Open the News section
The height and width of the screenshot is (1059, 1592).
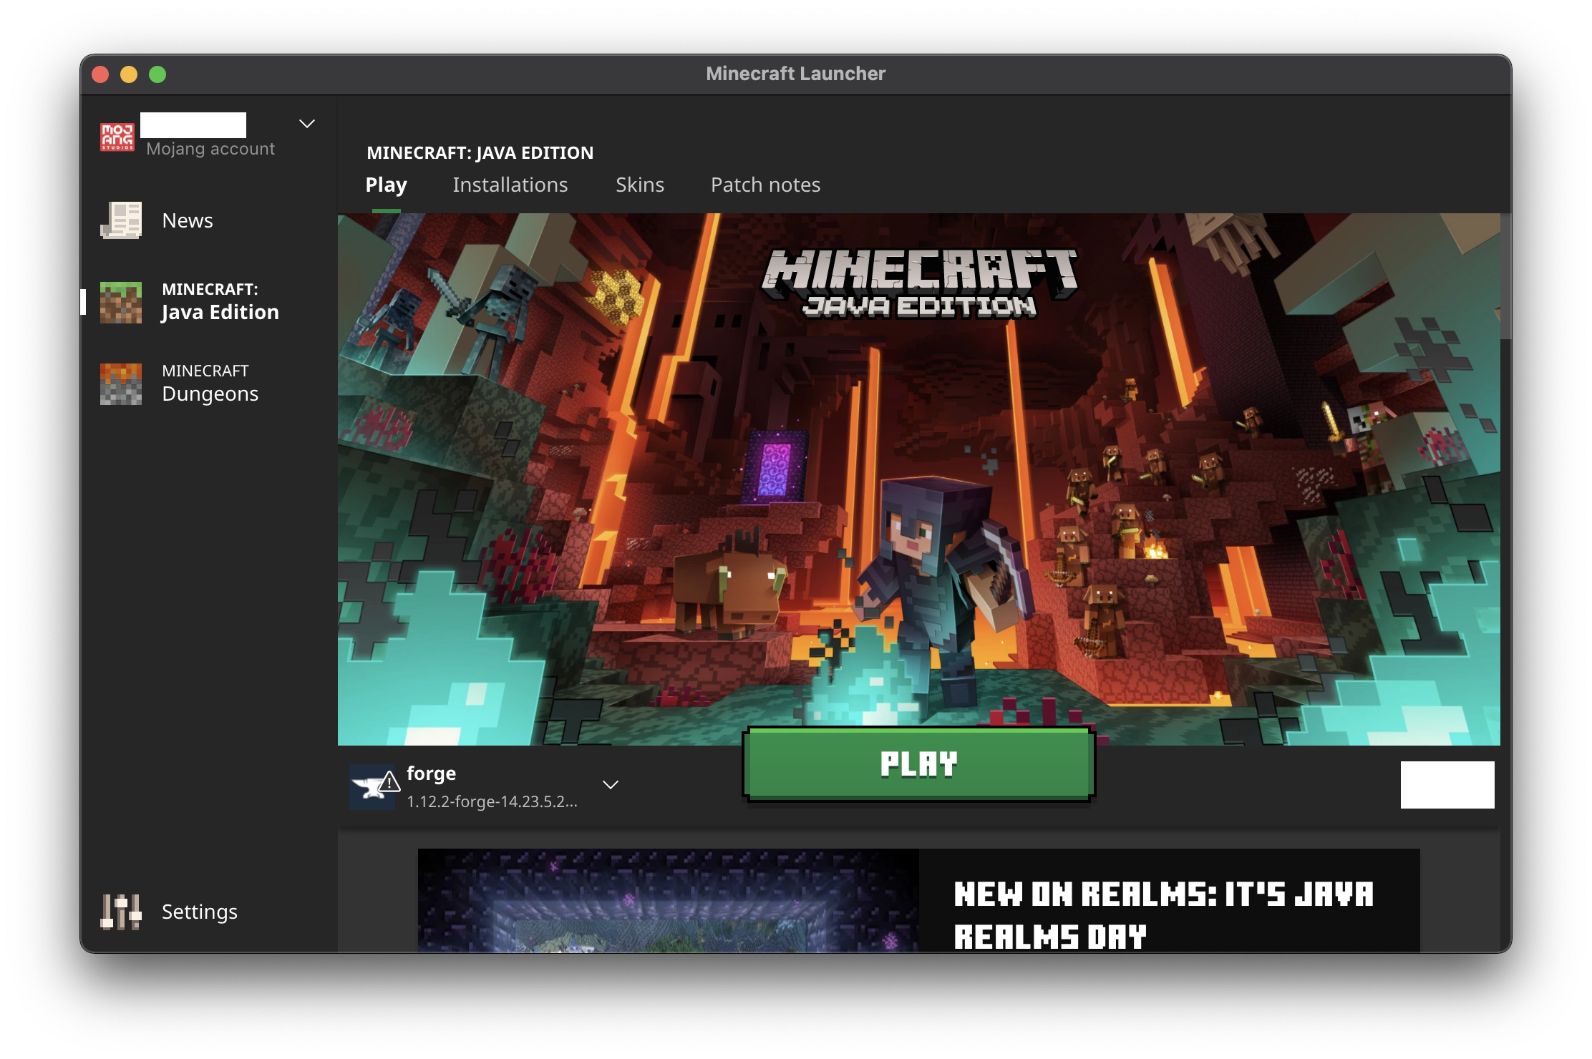187,220
